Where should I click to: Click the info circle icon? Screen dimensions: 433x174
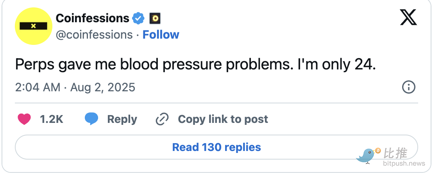(408, 87)
